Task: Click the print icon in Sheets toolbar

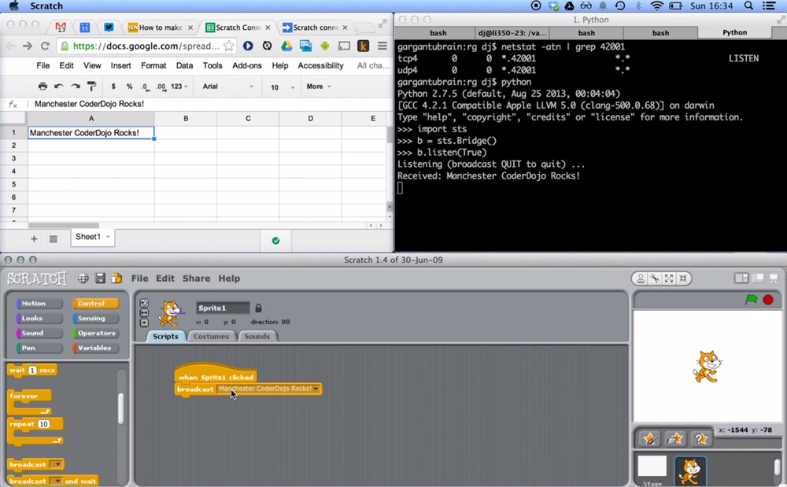Action: tap(42, 87)
